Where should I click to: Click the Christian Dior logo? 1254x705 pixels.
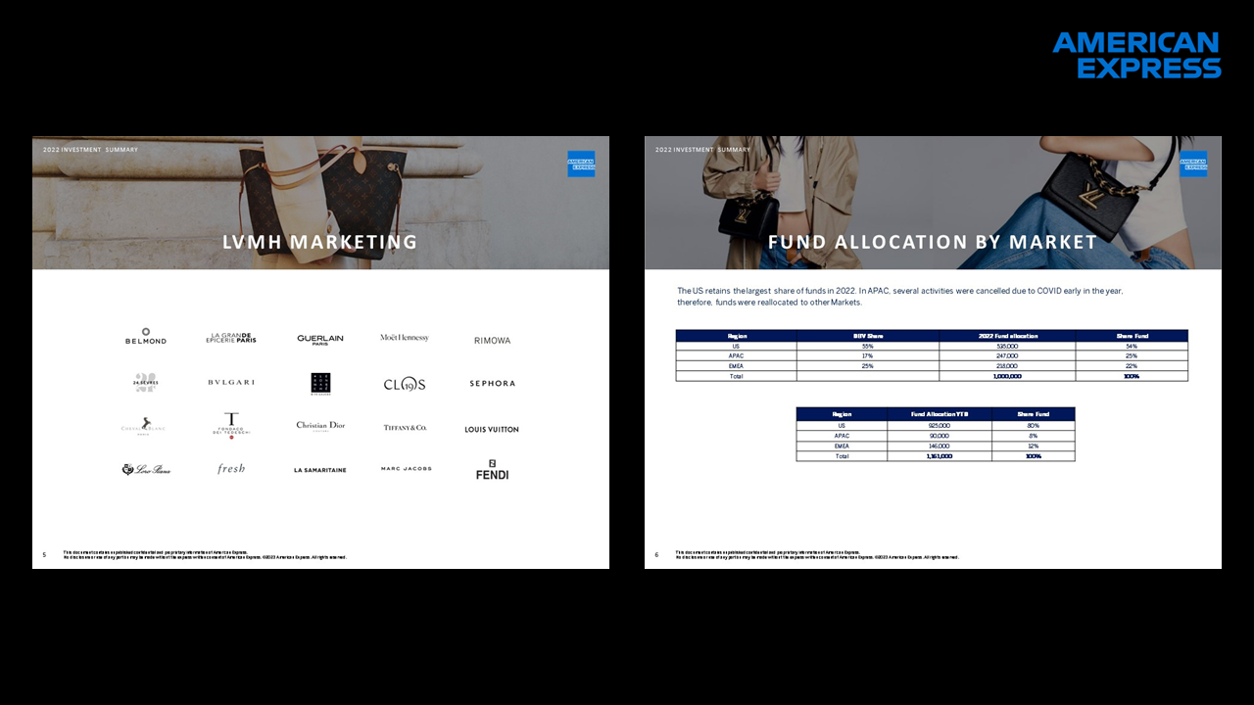pos(320,426)
